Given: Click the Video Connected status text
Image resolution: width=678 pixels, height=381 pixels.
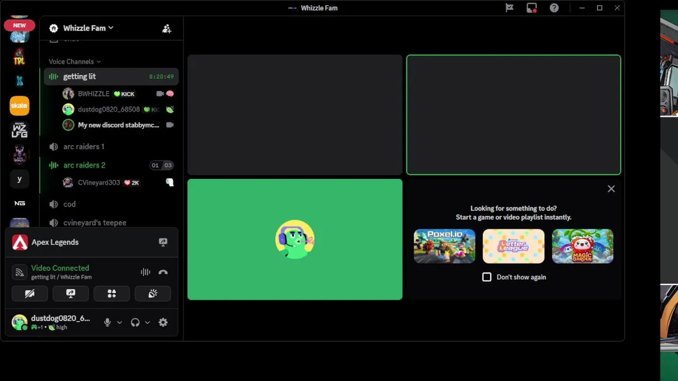Looking at the screenshot, I should pyautogui.click(x=60, y=268).
